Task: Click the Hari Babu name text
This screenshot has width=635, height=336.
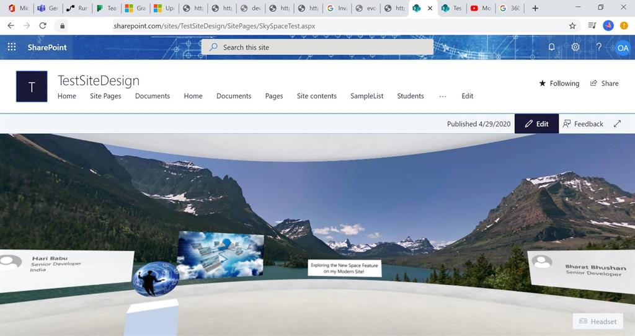Action: coord(50,259)
